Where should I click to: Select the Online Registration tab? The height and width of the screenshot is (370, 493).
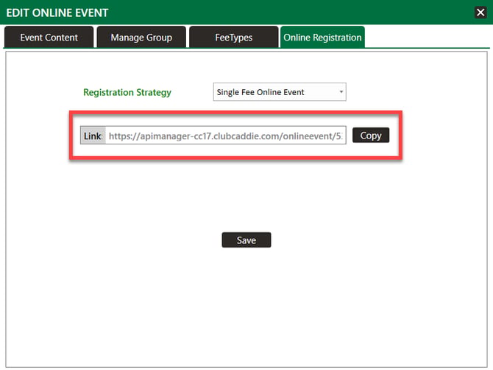[322, 37]
